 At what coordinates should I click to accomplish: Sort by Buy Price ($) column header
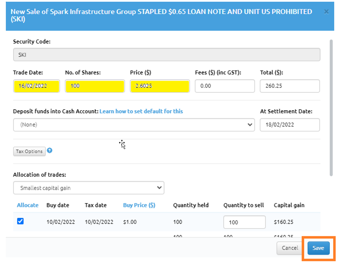(139, 205)
